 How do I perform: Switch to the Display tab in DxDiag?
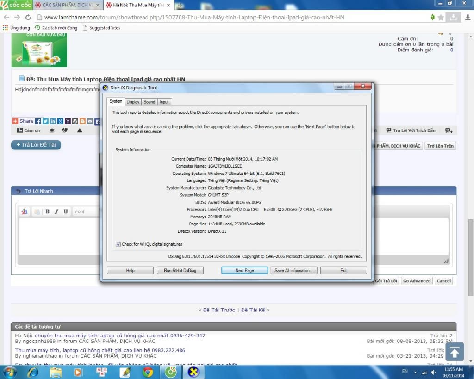[133, 102]
